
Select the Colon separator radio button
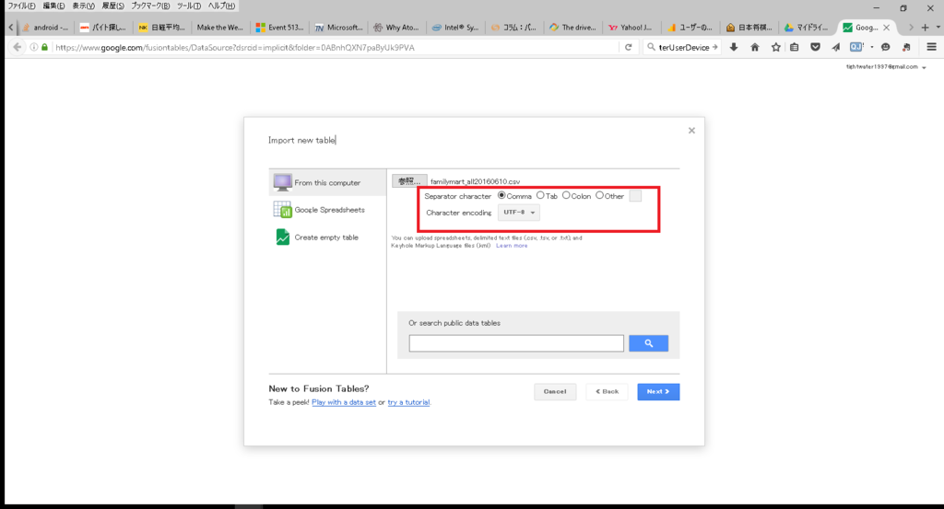566,195
